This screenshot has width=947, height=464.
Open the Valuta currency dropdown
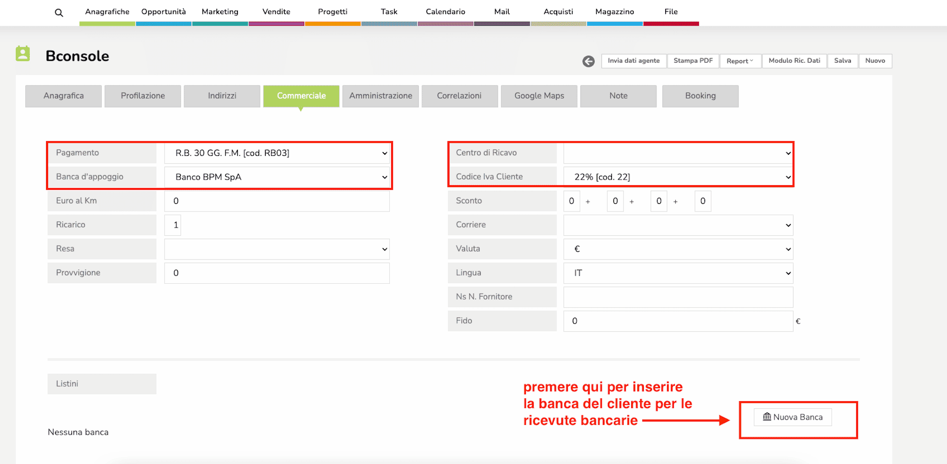tap(678, 249)
